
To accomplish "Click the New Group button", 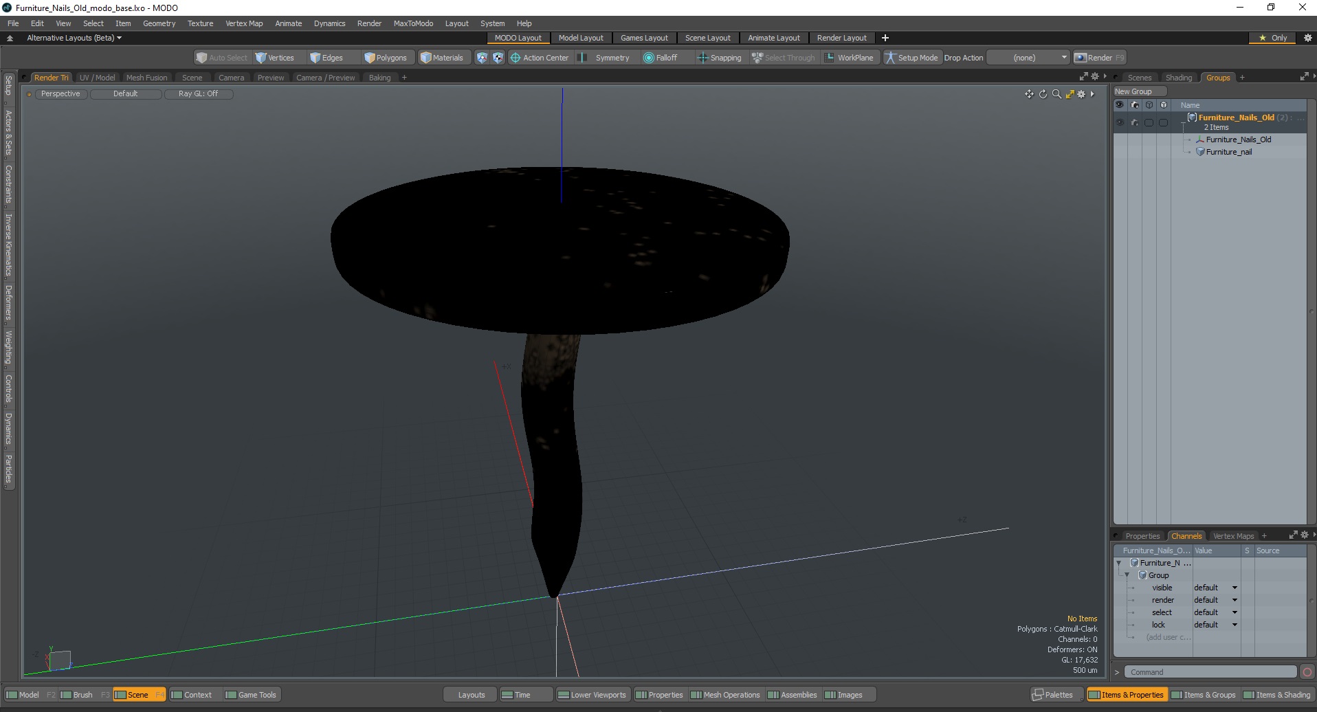I will (x=1140, y=91).
